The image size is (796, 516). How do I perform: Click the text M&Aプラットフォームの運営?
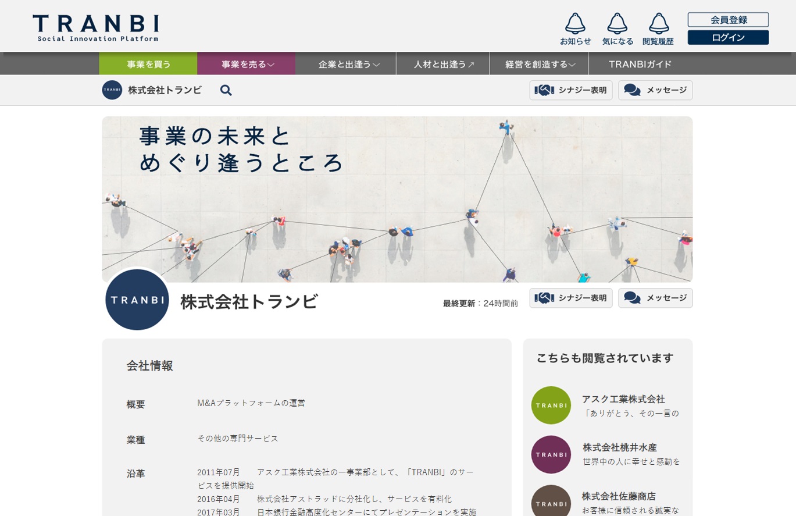tap(251, 403)
